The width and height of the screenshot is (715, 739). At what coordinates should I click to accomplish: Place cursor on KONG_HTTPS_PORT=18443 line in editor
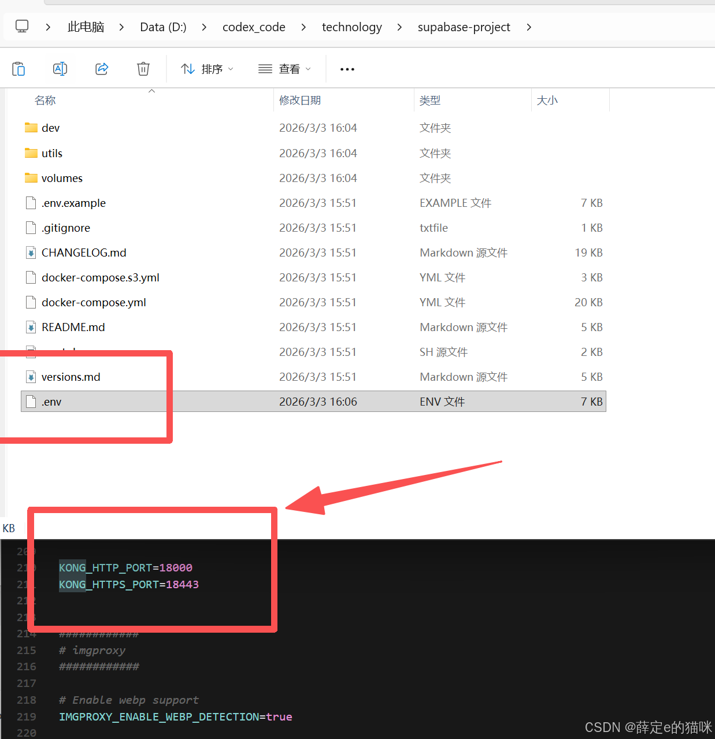tap(129, 585)
